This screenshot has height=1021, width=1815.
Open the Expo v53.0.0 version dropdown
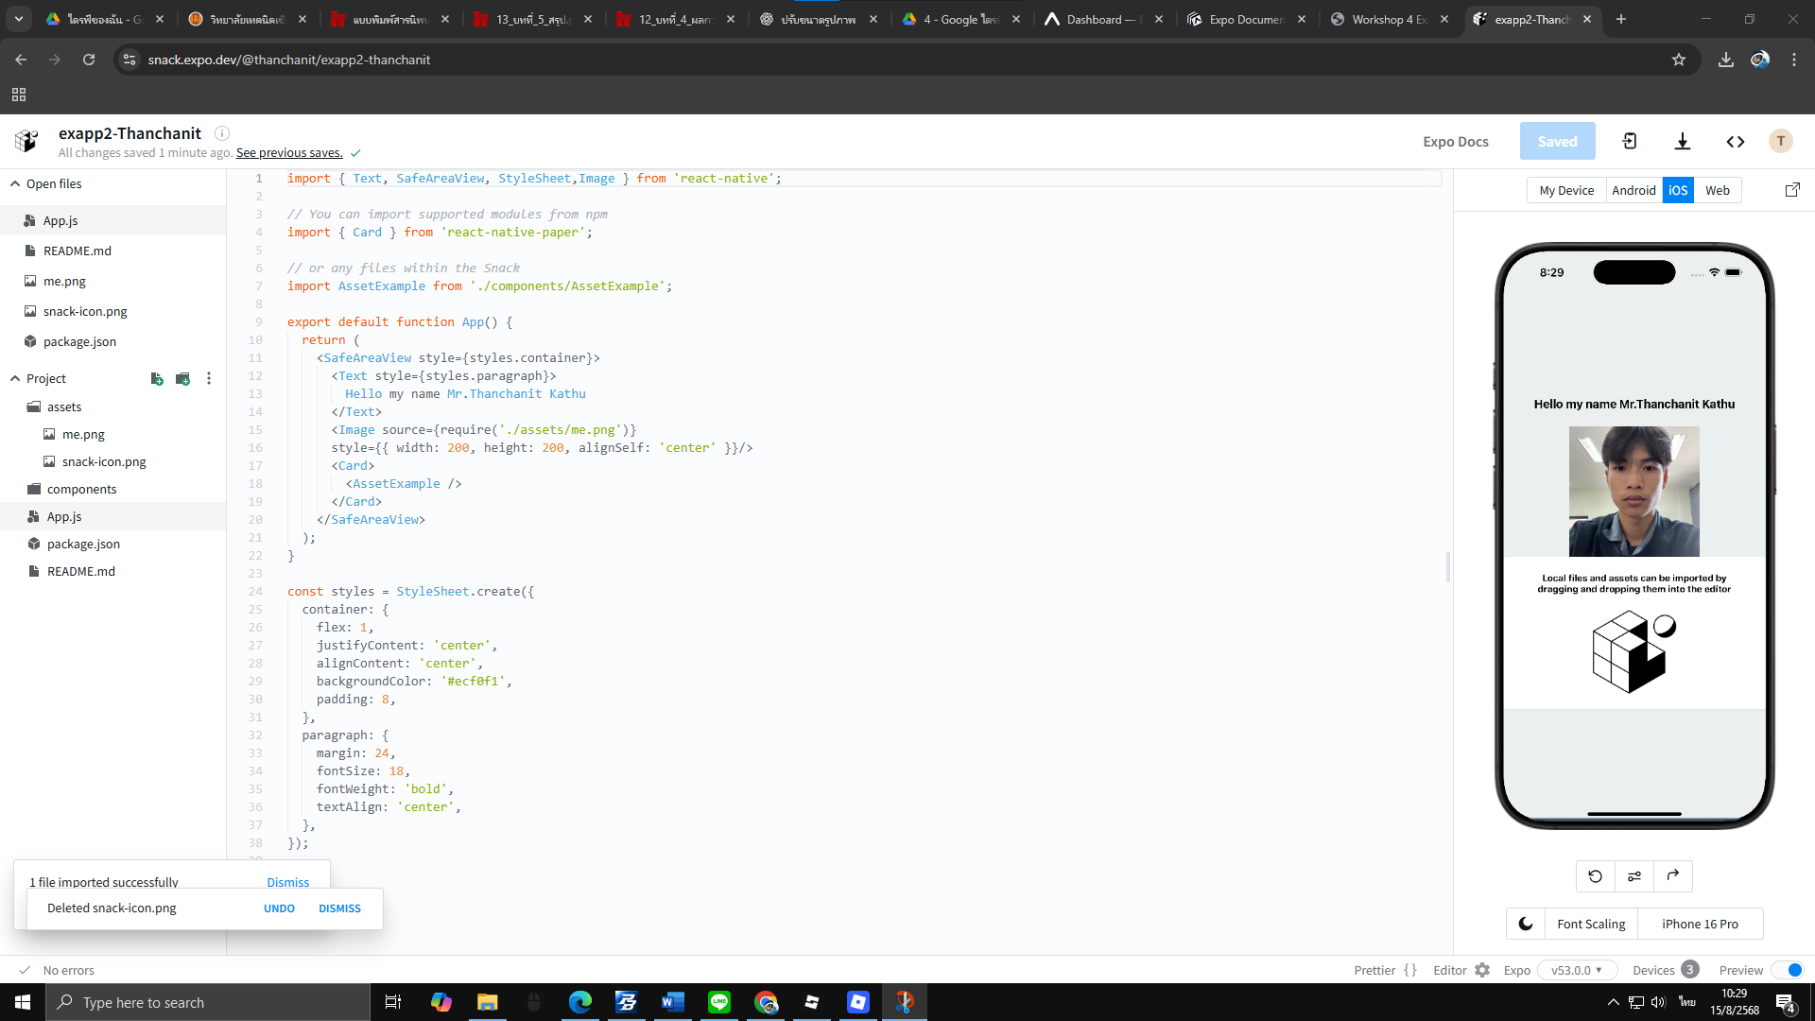click(x=1576, y=970)
